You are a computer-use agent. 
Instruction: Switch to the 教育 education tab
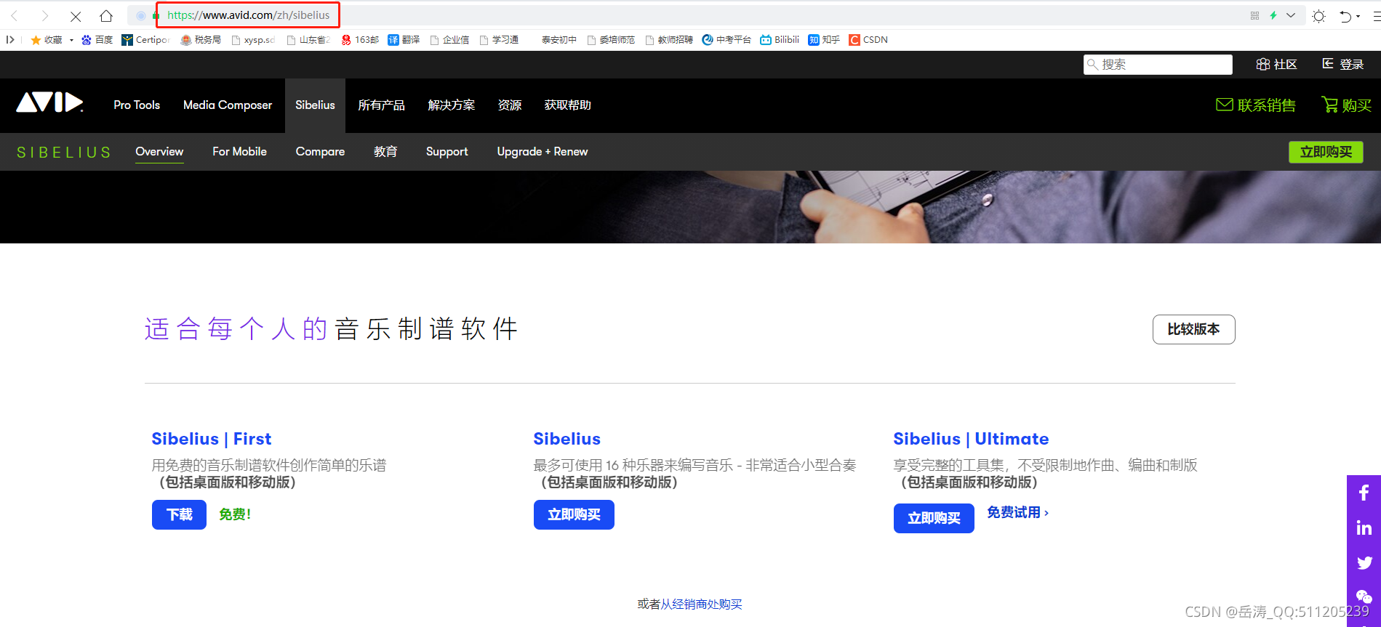pos(385,152)
